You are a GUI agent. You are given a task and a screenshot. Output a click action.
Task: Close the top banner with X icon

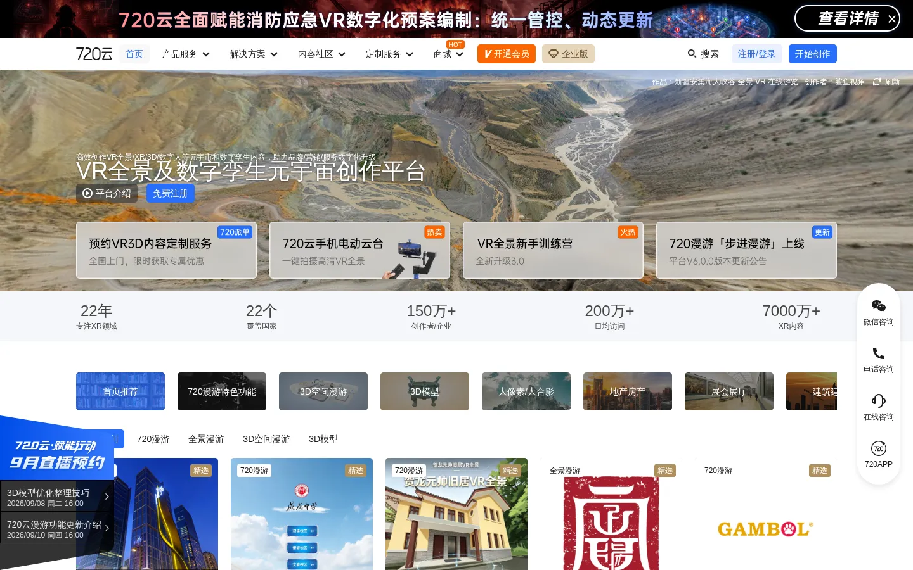[x=892, y=19]
